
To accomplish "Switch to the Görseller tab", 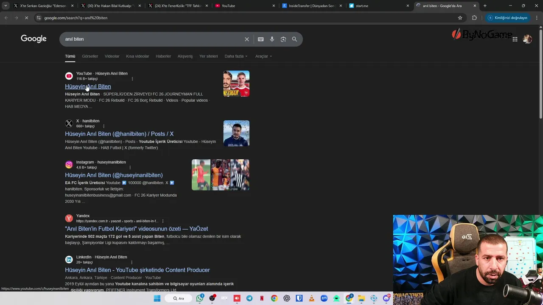I will 90,56.
